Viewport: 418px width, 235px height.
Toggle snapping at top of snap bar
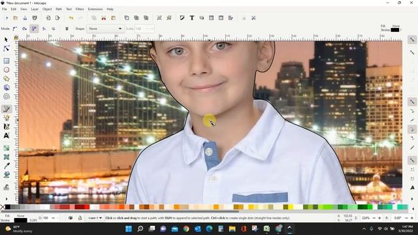412,40
